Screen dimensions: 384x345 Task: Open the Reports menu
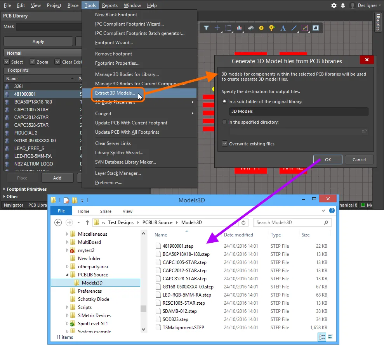point(110,5)
